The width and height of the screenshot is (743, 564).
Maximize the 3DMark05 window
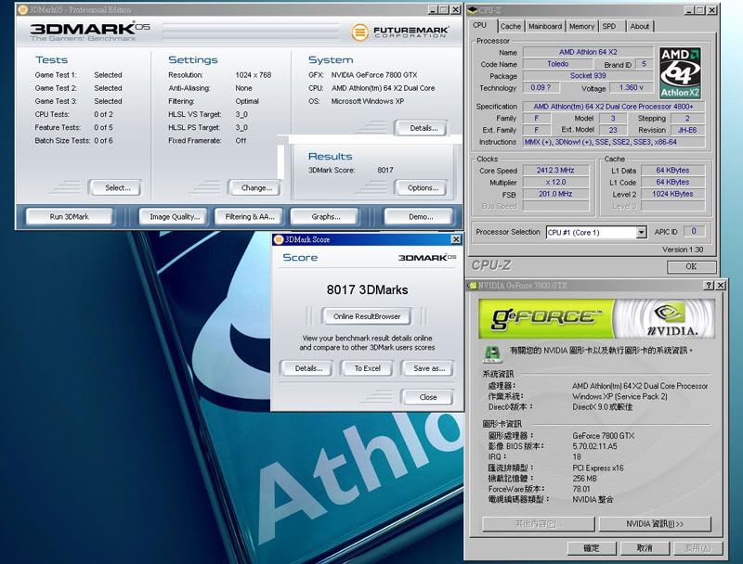coord(444,9)
